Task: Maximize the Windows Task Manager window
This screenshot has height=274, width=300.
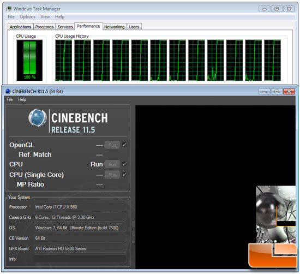Action: point(277,9)
